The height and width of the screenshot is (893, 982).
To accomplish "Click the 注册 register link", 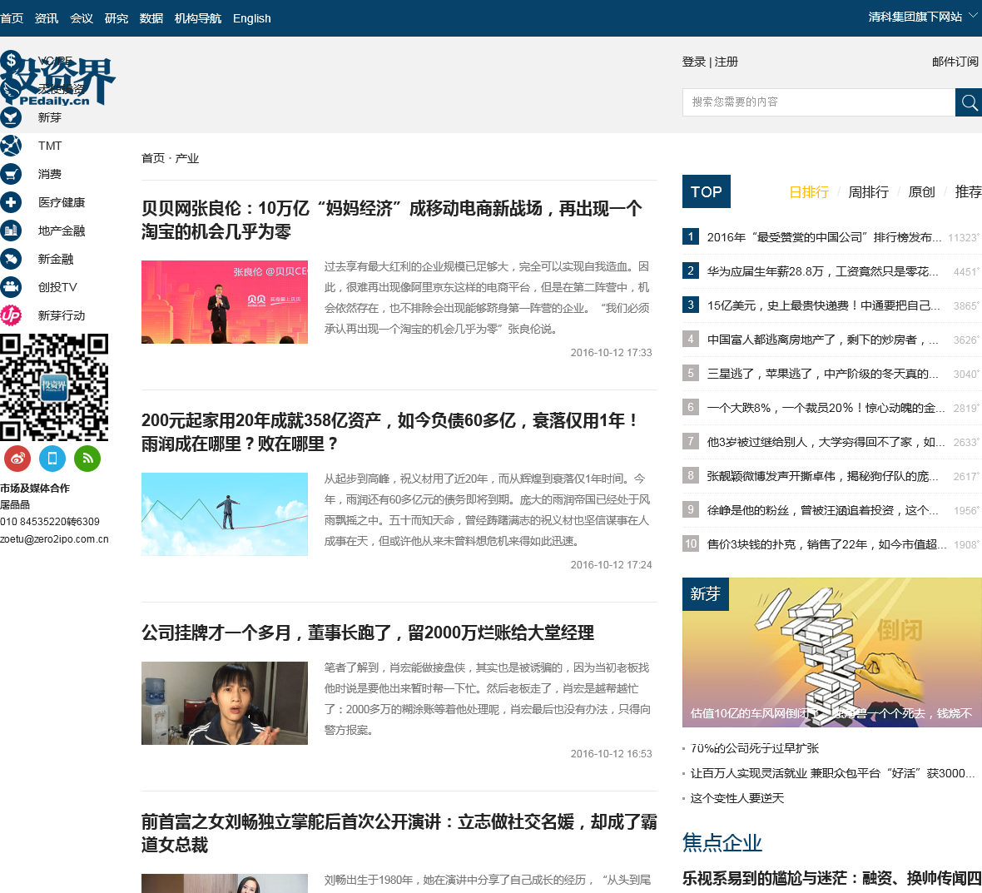I will (727, 62).
